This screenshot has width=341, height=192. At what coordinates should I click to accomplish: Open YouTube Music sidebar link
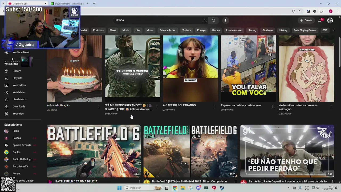coord(21,52)
